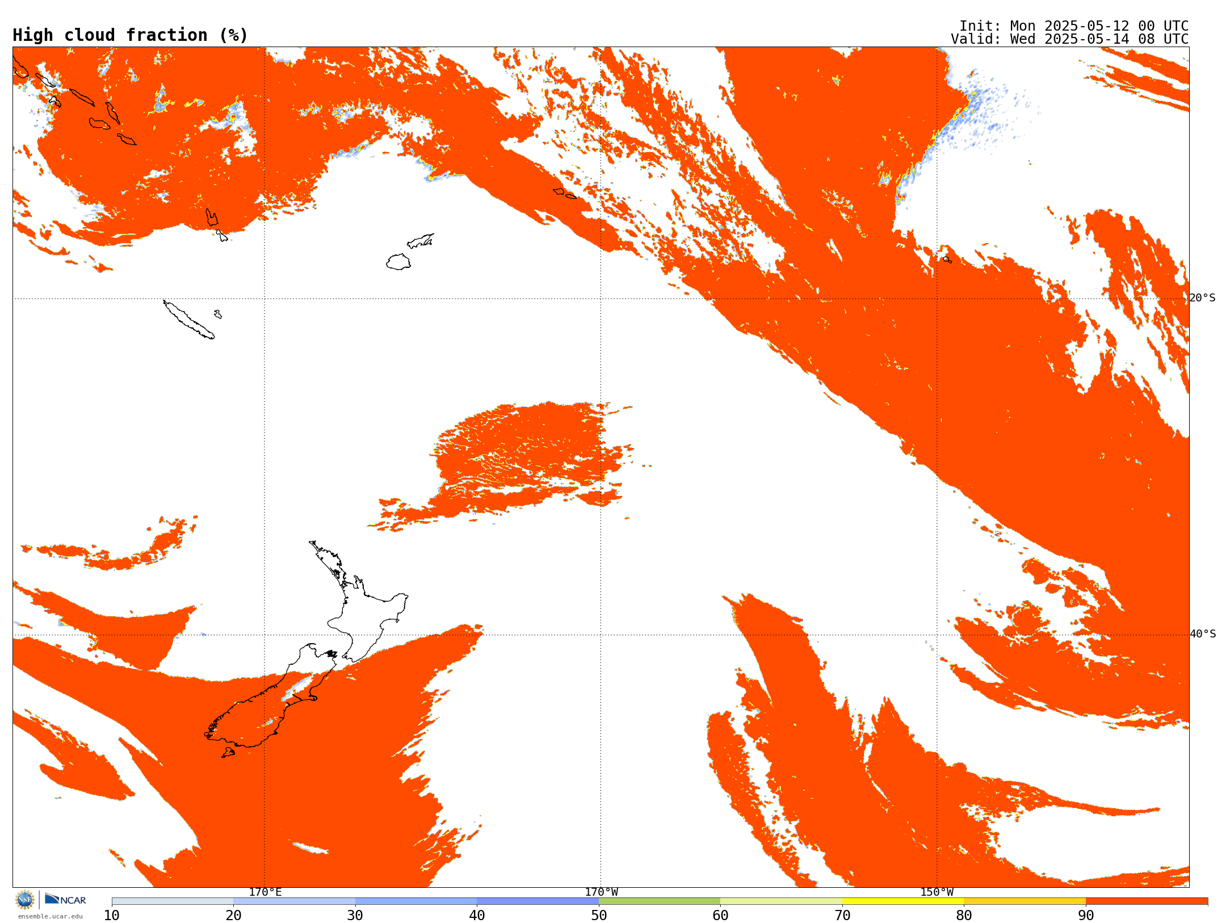Click the large round Fiji island outline
Viewport: 1226px width, 923px height.
(398, 262)
